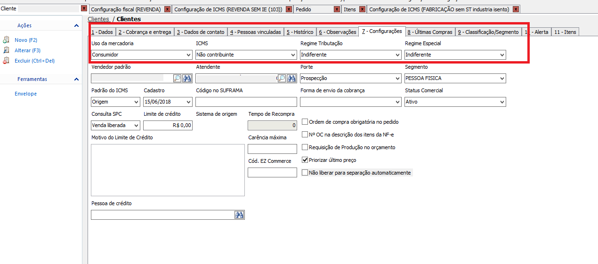598x264 pixels.
Task: Check Nº OC na descrição dos itens
Action: 305,135
